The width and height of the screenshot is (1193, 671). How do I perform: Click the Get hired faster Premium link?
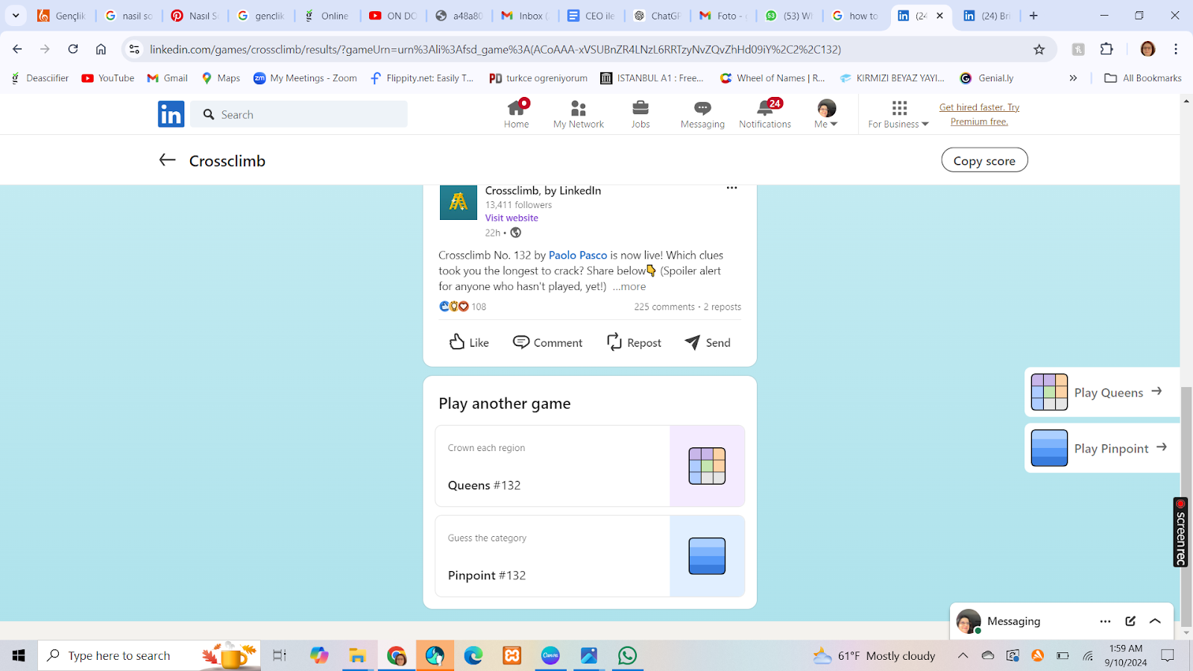point(979,114)
